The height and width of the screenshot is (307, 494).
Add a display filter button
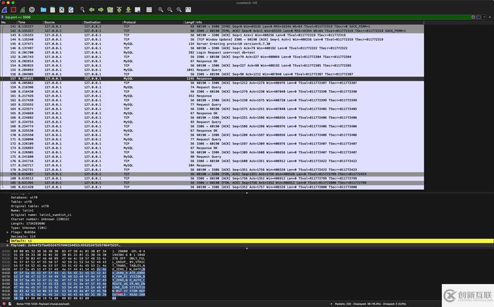pyautogui.click(x=490, y=17)
